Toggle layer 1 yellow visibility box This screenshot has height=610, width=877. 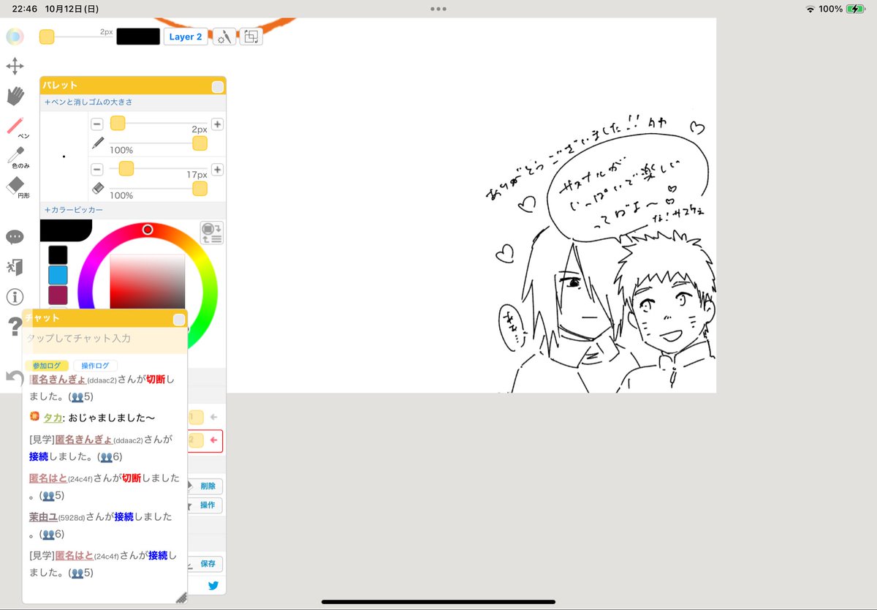[196, 417]
